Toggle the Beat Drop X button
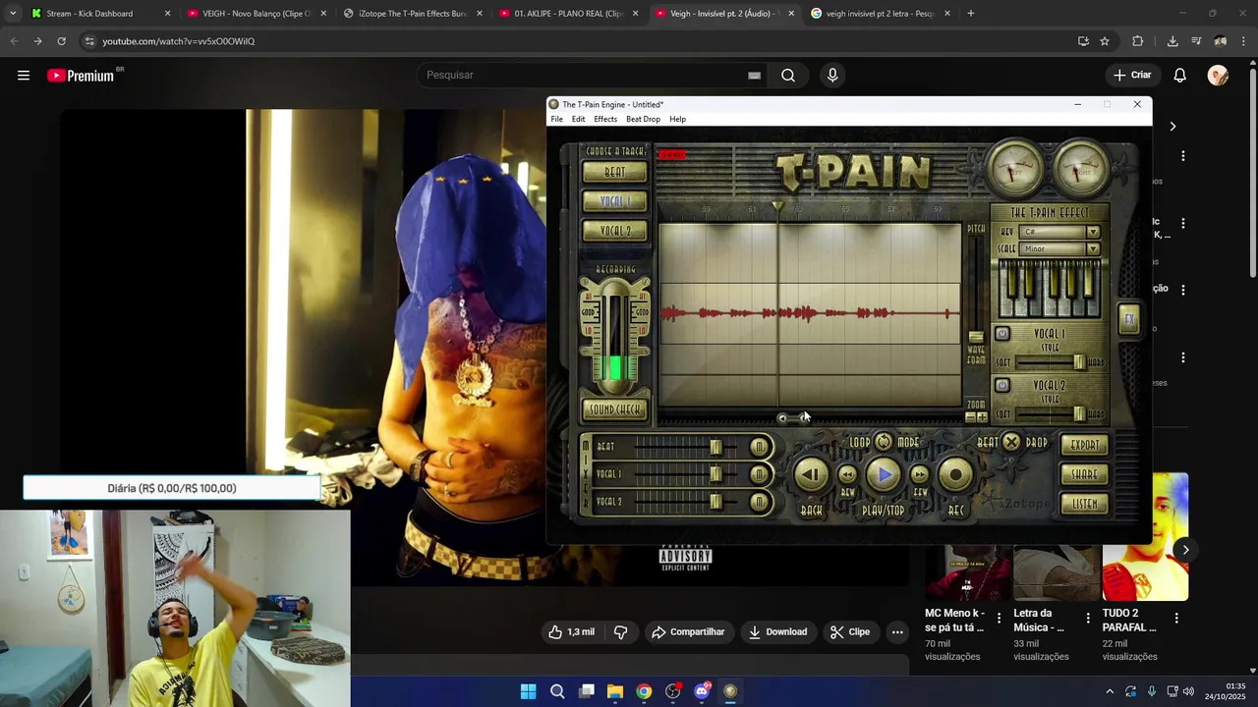 pyautogui.click(x=1011, y=442)
